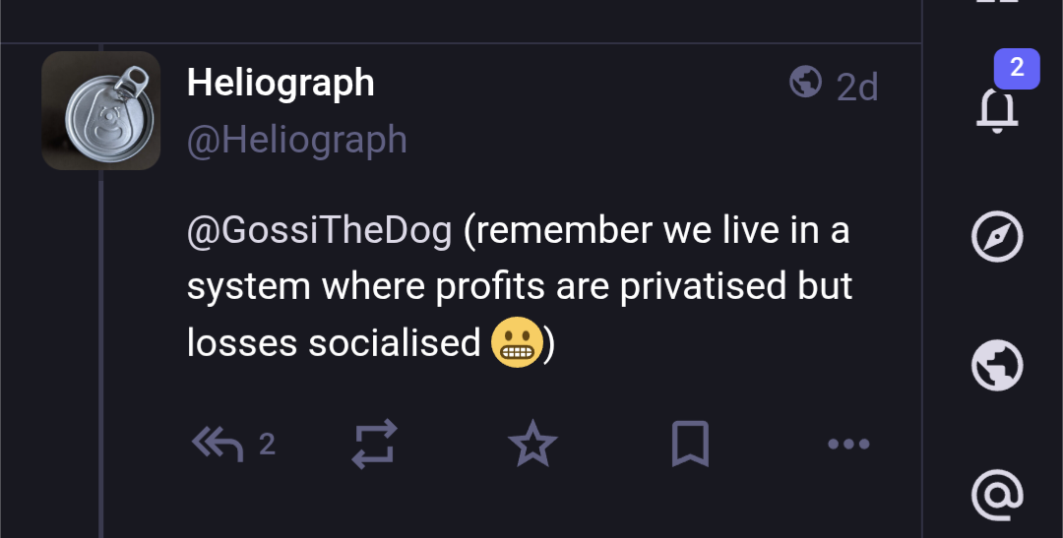Click the notification count badge showing 2
The height and width of the screenshot is (538, 1063).
[1017, 68]
